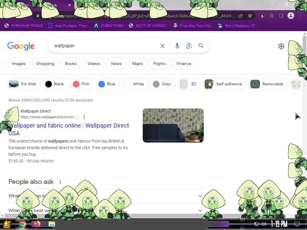This screenshot has height=230, width=307.
Task: Apply the Removable filter chip
Action: (x=268, y=84)
